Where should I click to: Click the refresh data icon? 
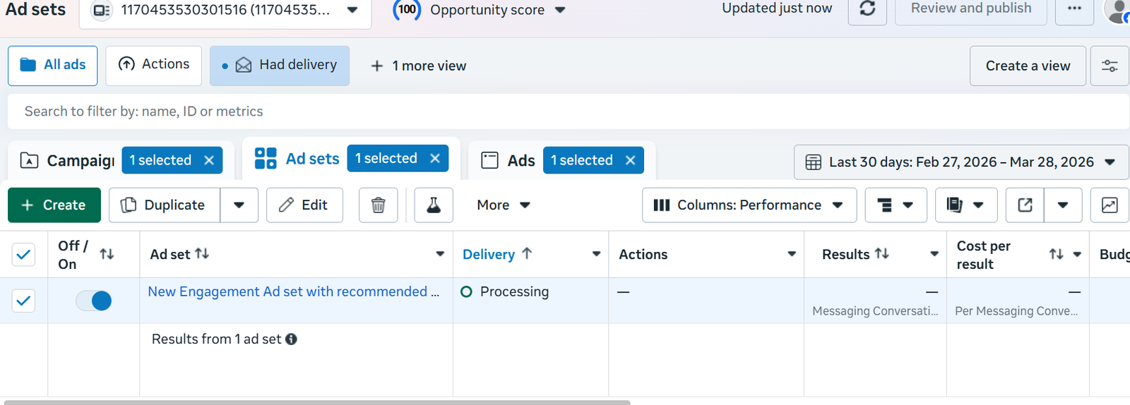click(x=867, y=8)
